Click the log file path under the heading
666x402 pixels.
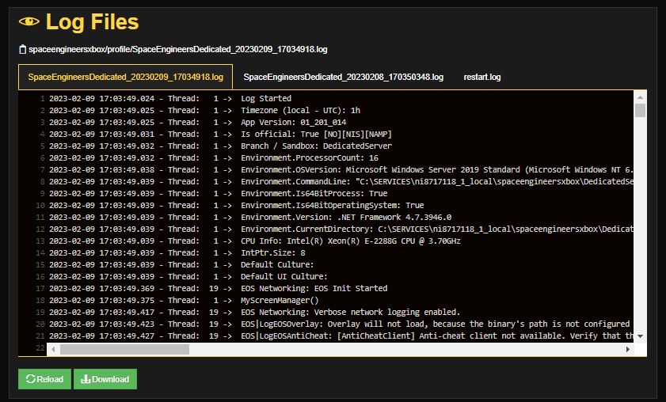(177, 49)
